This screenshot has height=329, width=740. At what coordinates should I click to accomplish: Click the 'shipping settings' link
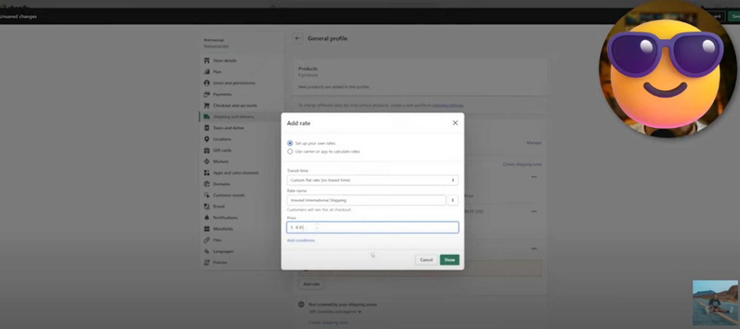tap(447, 105)
